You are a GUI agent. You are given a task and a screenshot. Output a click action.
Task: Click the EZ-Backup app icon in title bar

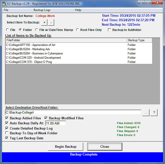click(x=4, y=3)
